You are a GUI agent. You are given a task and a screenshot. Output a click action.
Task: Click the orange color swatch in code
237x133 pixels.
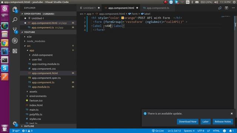(123, 18)
